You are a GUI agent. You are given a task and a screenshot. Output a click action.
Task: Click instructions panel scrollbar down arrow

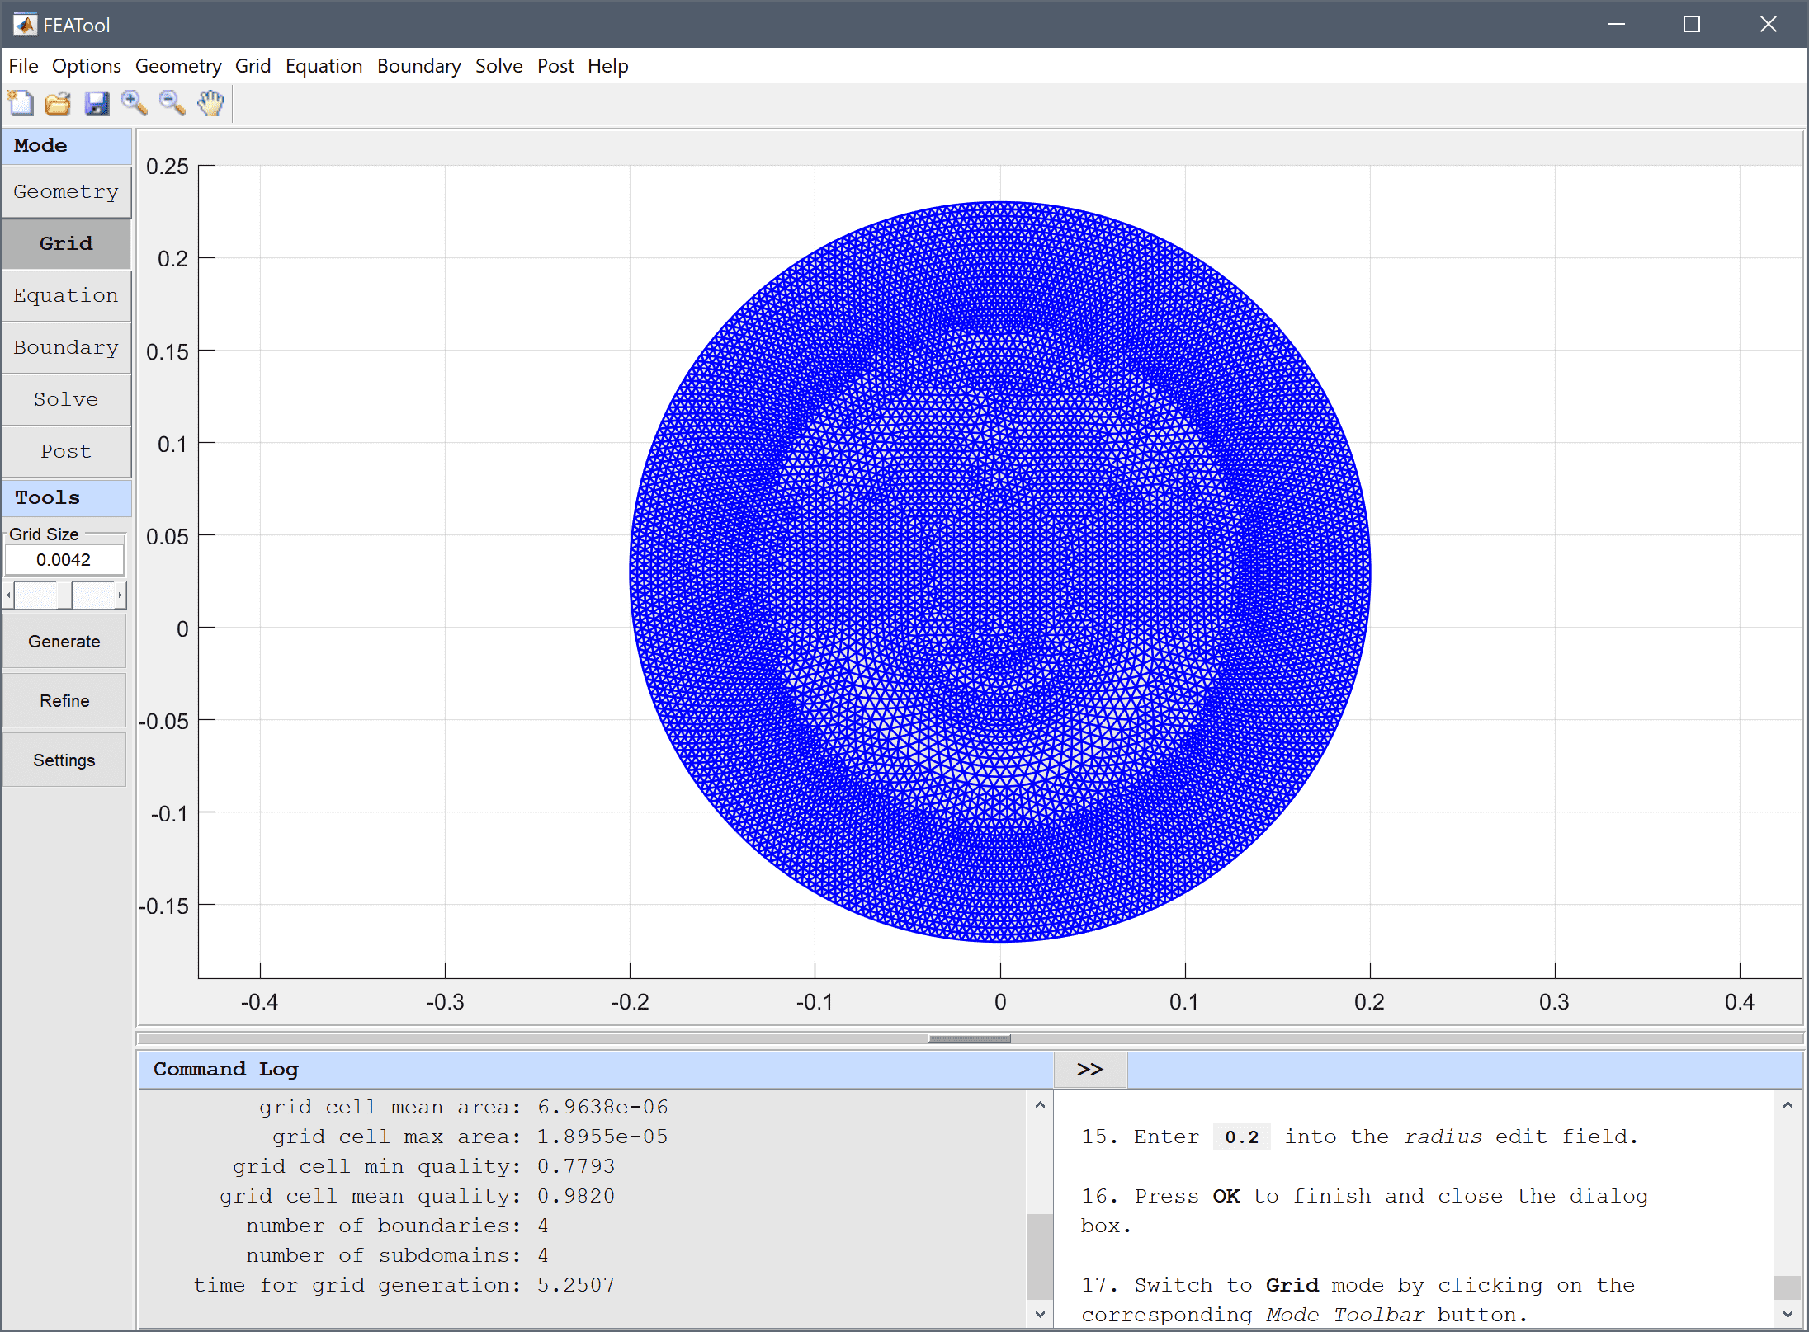[1788, 1314]
